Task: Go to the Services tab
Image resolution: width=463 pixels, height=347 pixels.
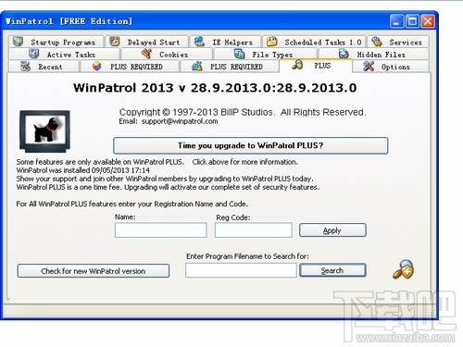Action: click(398, 42)
